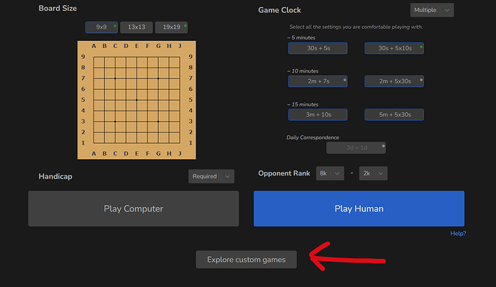Click the 'Board Size' heading
This screenshot has width=496, height=287.
coord(58,8)
